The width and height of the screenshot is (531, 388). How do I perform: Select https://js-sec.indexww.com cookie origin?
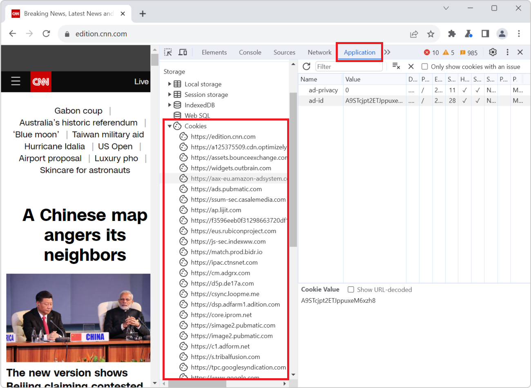(228, 241)
